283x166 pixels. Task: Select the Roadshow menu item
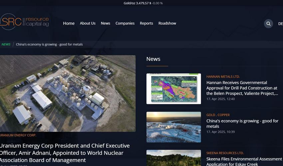coord(167,23)
